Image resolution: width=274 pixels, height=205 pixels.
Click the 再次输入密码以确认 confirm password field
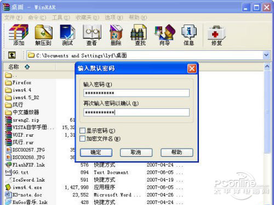[136, 112]
